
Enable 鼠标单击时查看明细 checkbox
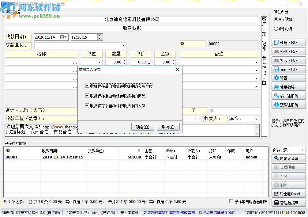coord(231,201)
